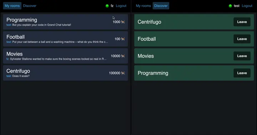This screenshot has height=135, width=257.
Task: Select Discover tab in right pane
Action: 161,6
